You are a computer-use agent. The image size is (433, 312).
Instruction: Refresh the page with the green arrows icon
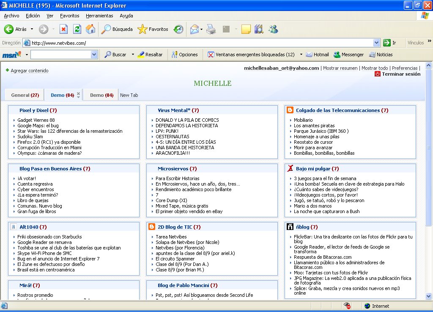click(x=77, y=29)
